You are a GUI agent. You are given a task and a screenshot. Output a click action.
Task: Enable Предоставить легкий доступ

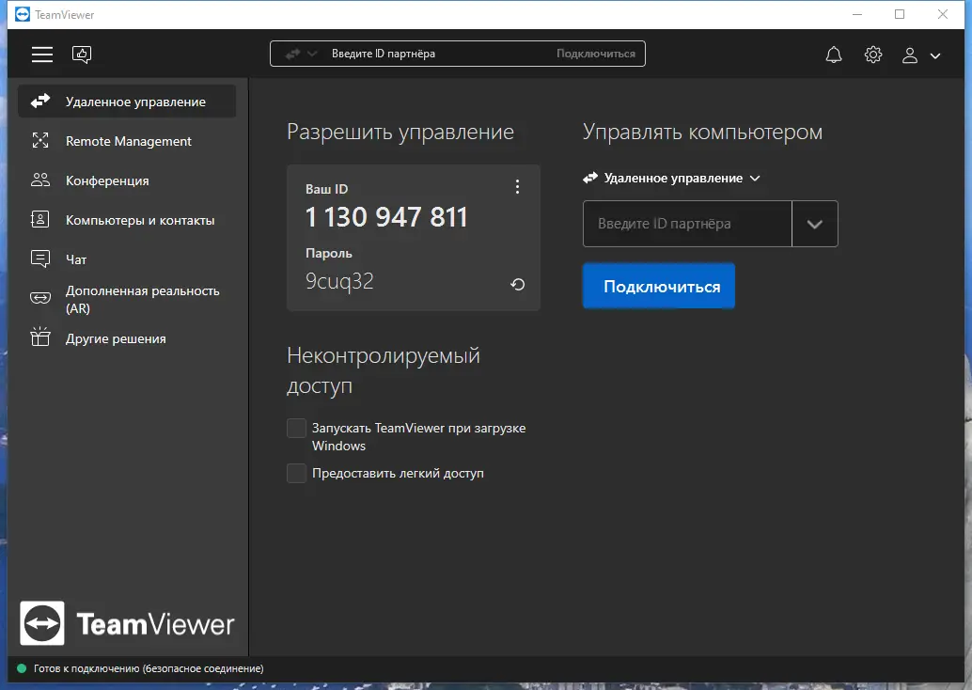point(296,474)
